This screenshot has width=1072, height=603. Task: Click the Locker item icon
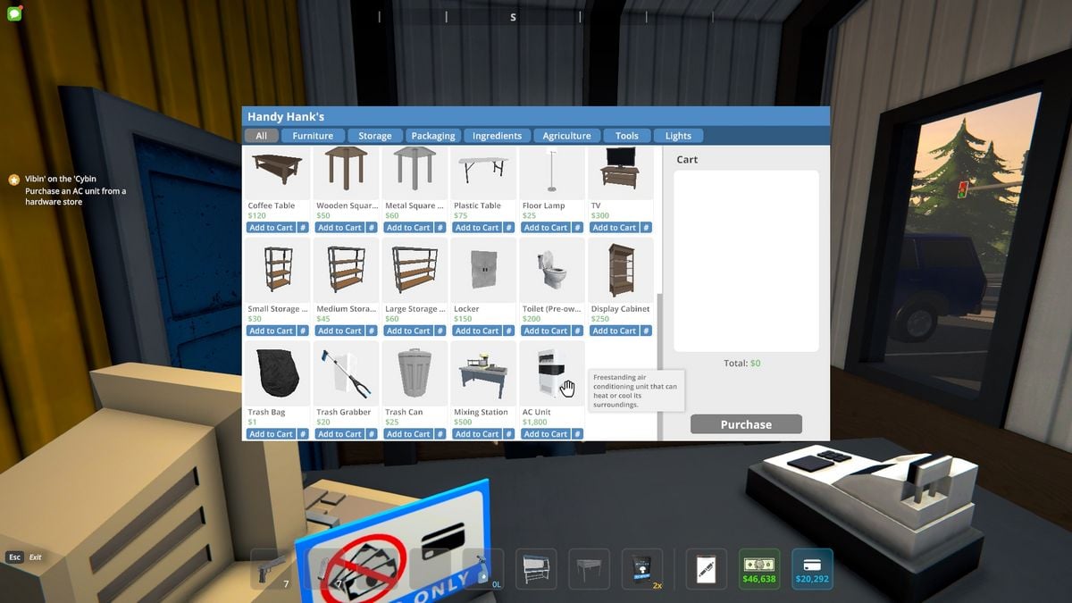(x=483, y=270)
